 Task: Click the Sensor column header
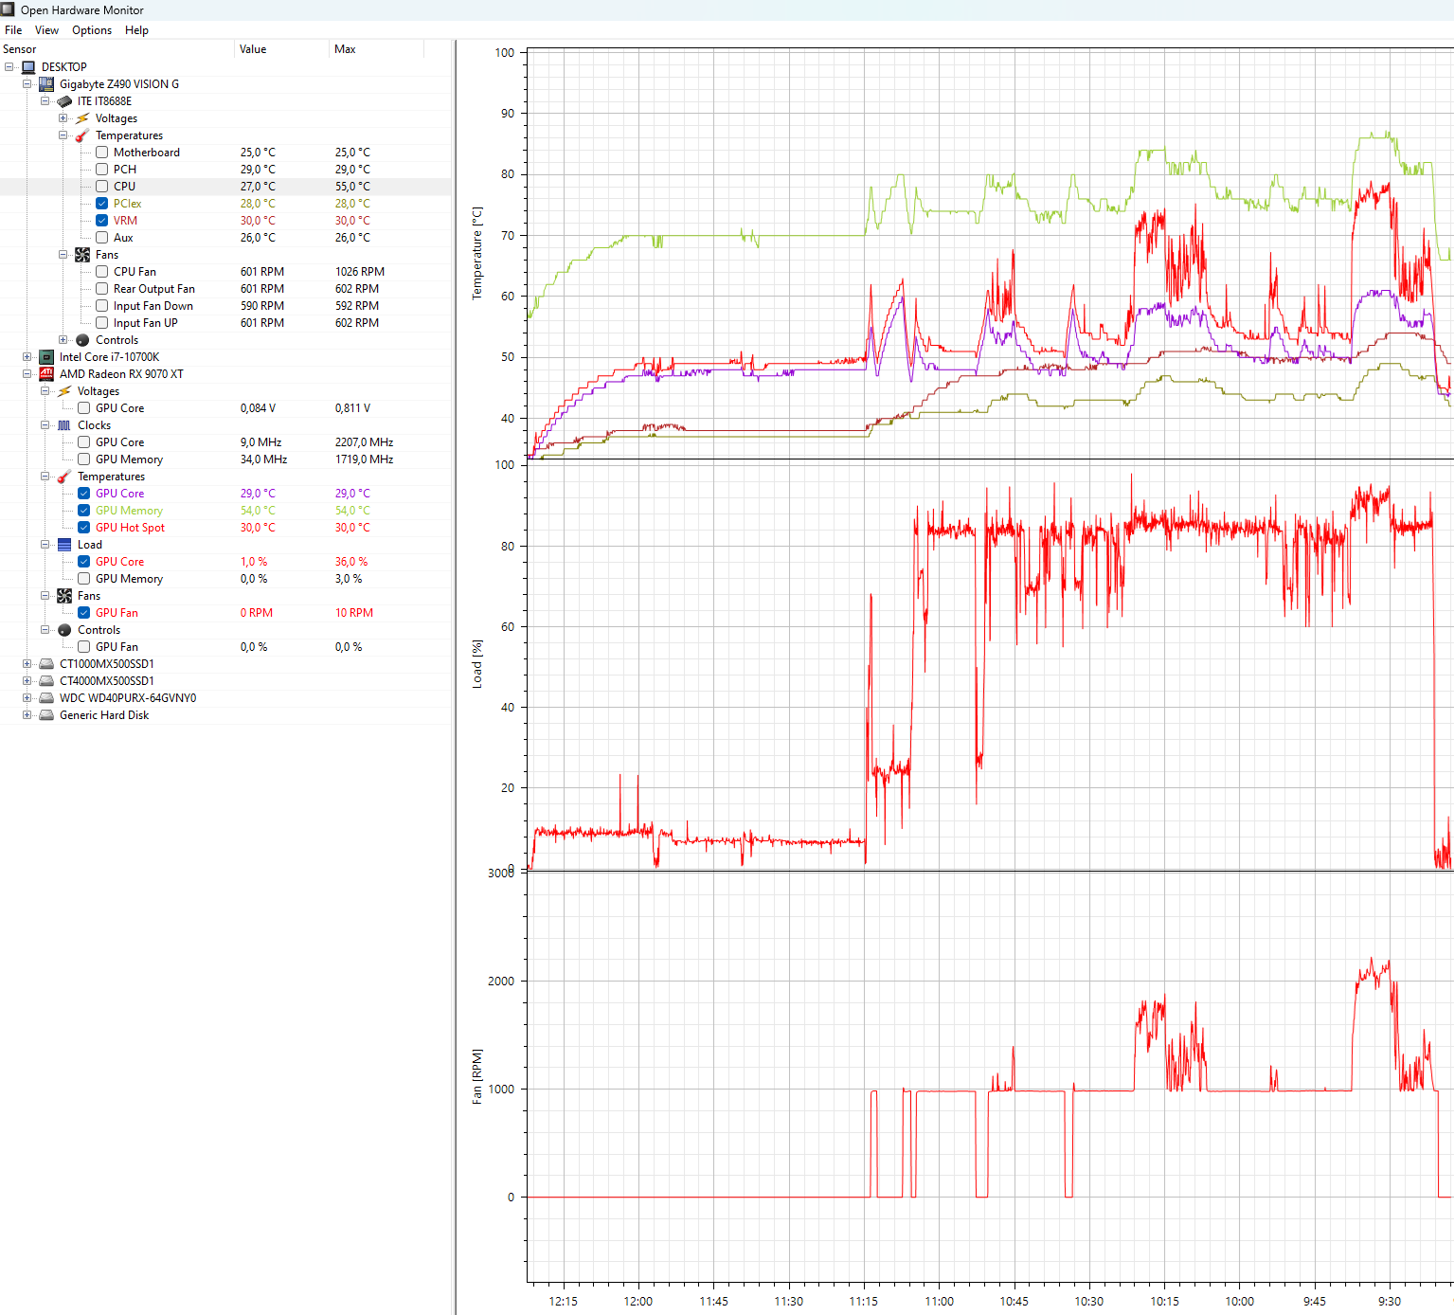pos(117,49)
